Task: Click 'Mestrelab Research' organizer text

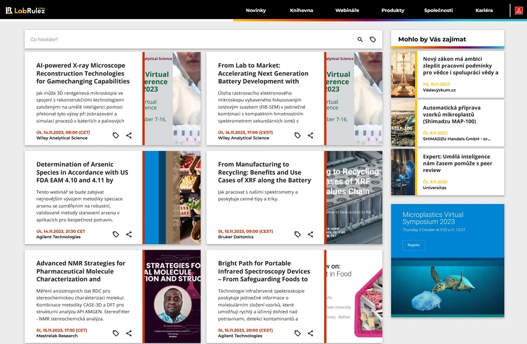Action: [57, 336]
